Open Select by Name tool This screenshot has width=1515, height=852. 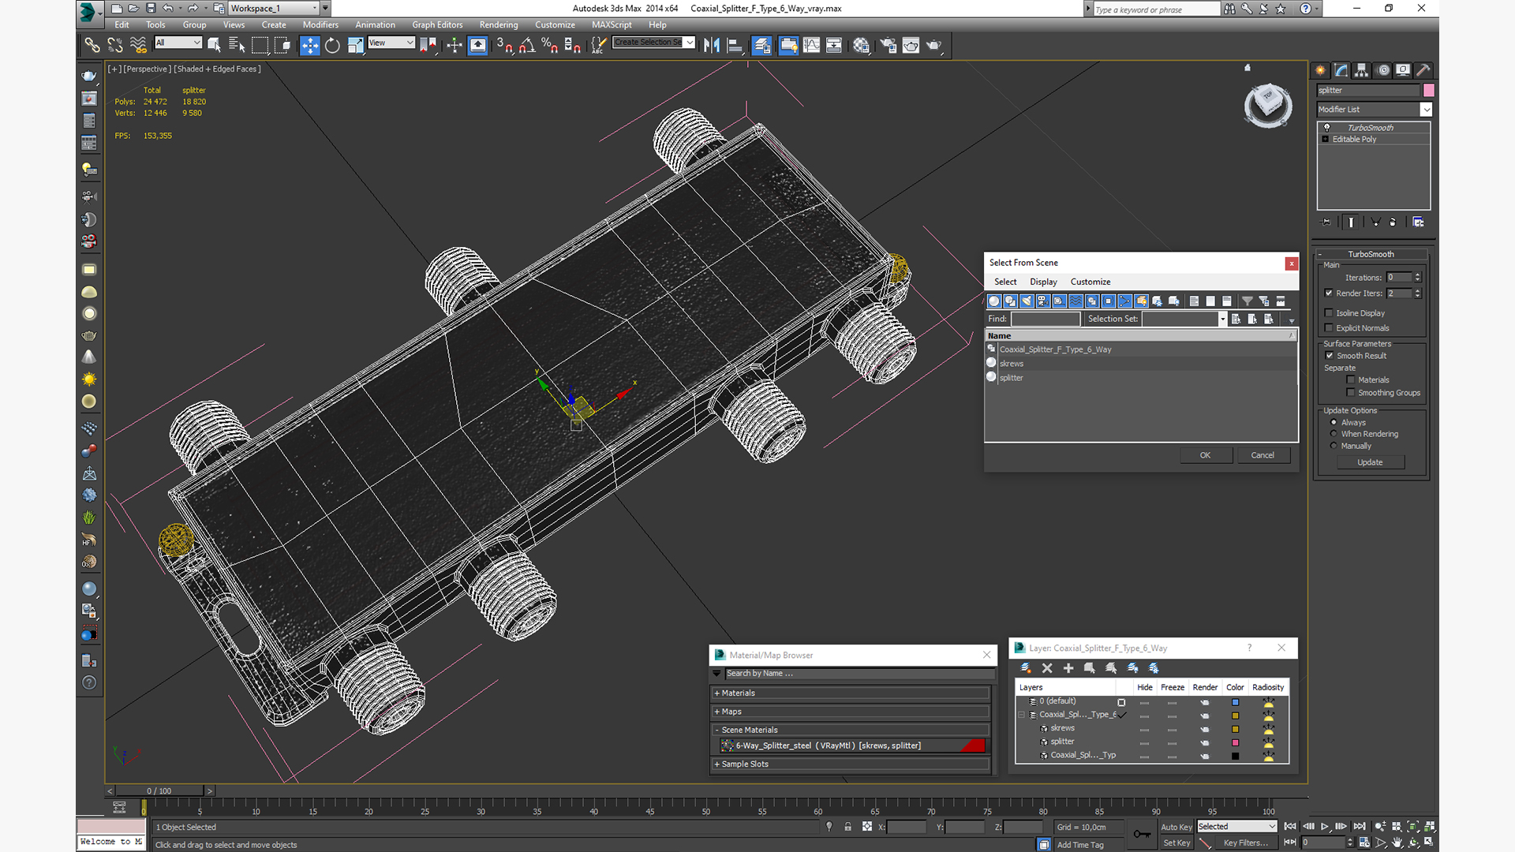coord(237,45)
